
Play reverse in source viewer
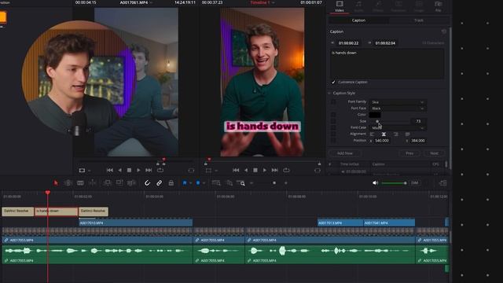[119, 170]
